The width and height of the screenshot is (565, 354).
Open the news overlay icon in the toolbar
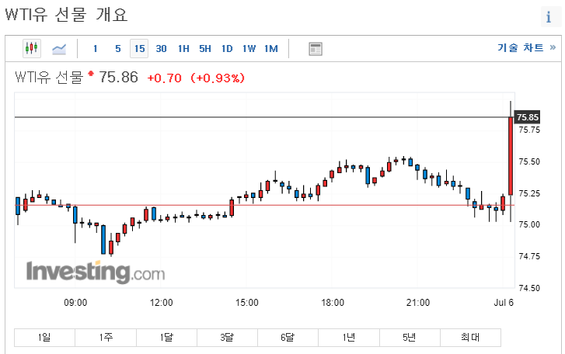click(x=316, y=49)
